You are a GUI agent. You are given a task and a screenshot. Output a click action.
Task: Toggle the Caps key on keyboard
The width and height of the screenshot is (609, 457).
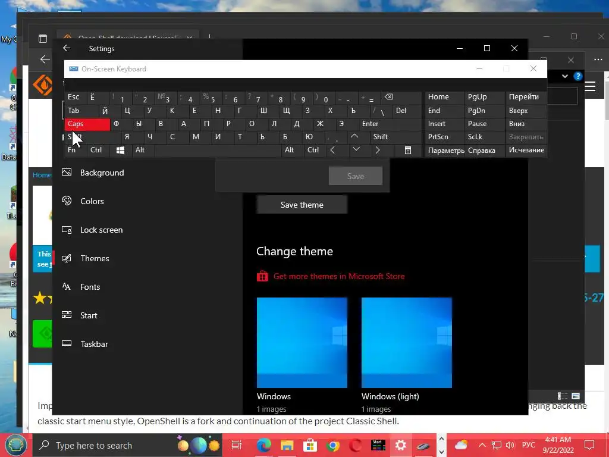click(x=87, y=124)
